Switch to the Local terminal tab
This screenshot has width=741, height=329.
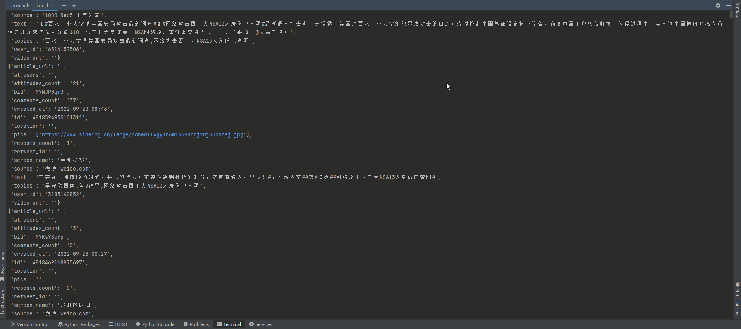pos(42,5)
